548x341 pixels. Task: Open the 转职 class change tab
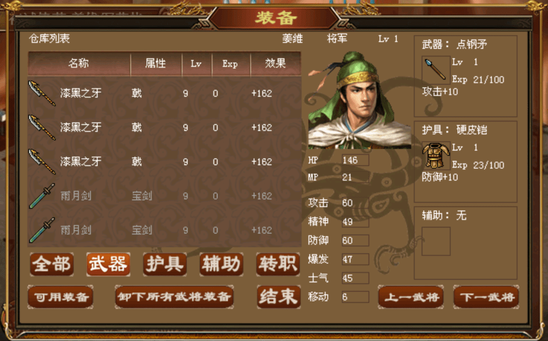tap(278, 264)
